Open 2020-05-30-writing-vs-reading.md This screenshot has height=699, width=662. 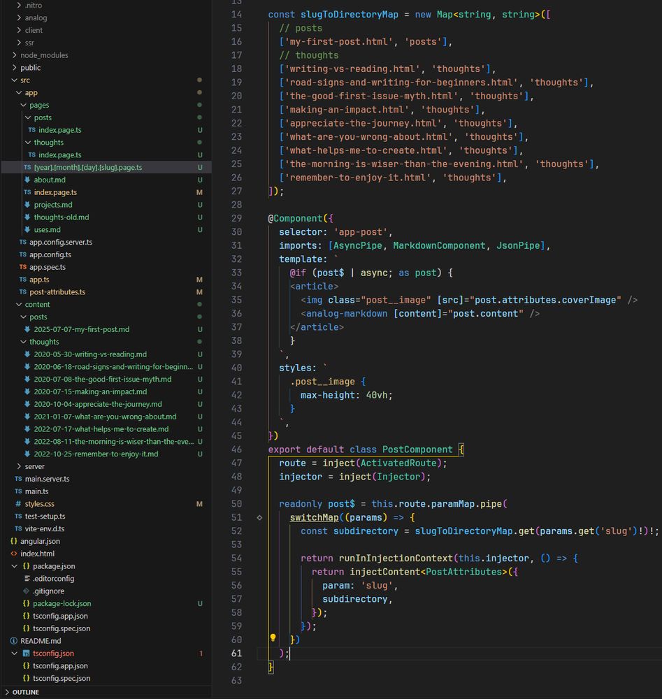pyautogui.click(x=90, y=354)
